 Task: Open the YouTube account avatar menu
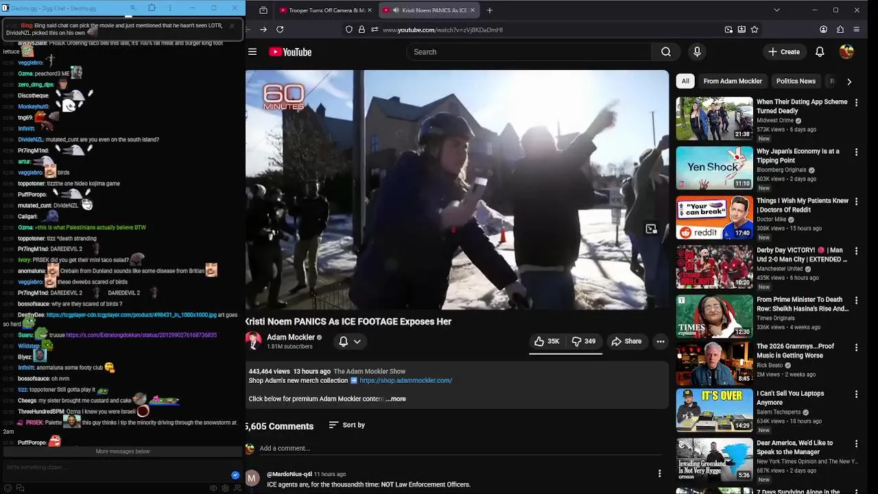point(846,52)
